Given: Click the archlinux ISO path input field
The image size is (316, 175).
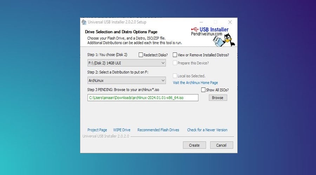Looking at the screenshot, I should pyautogui.click(x=143, y=98).
